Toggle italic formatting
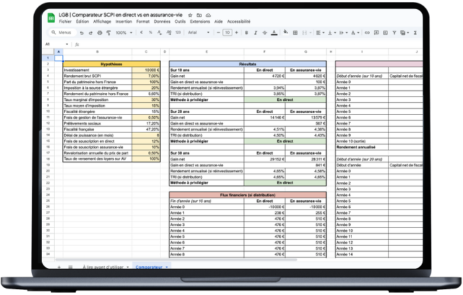 (x=255, y=32)
